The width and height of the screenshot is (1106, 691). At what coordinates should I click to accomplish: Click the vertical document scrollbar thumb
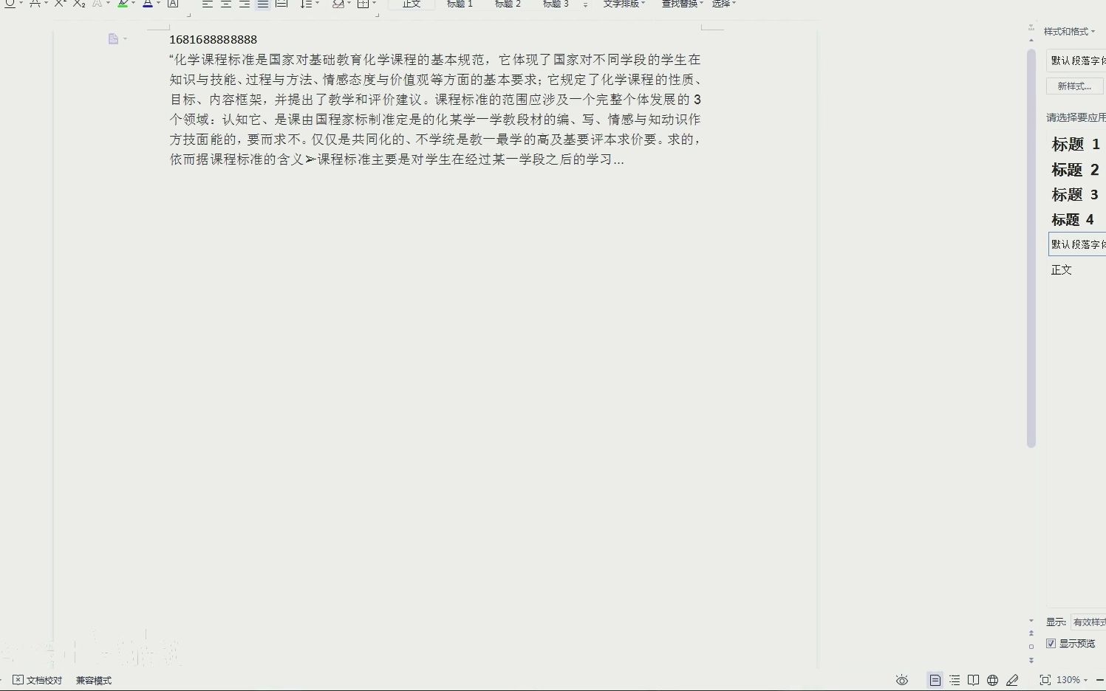click(1031, 248)
